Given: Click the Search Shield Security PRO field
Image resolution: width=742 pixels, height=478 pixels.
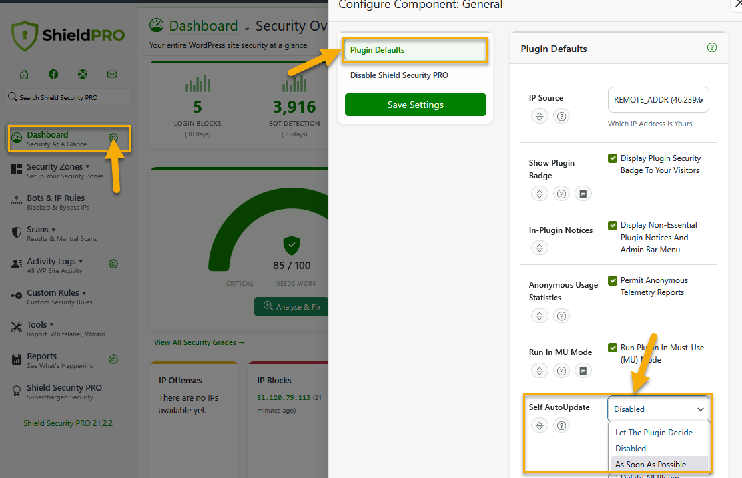Looking at the screenshot, I should pyautogui.click(x=68, y=97).
